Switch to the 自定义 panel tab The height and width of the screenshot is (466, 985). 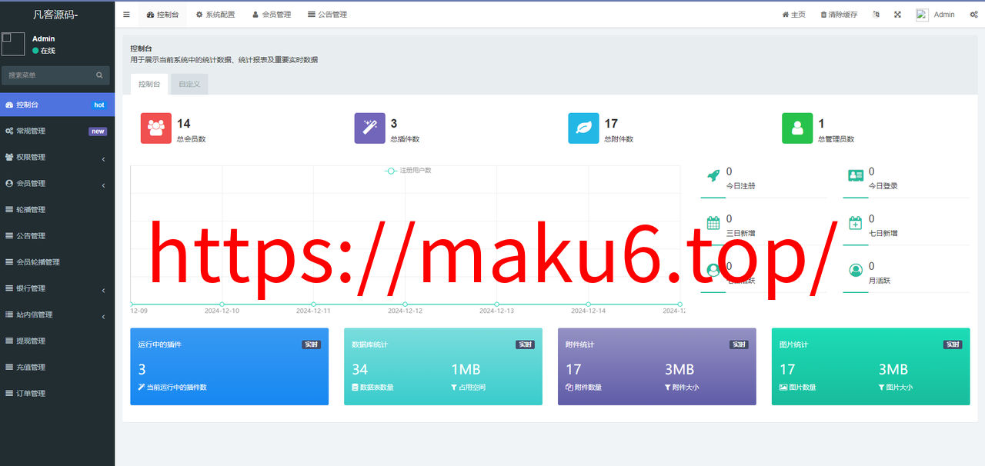click(189, 85)
